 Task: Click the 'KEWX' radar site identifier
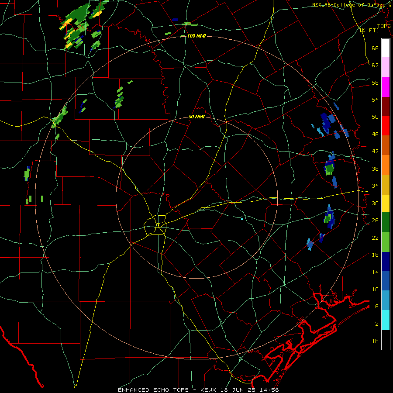[209, 390]
